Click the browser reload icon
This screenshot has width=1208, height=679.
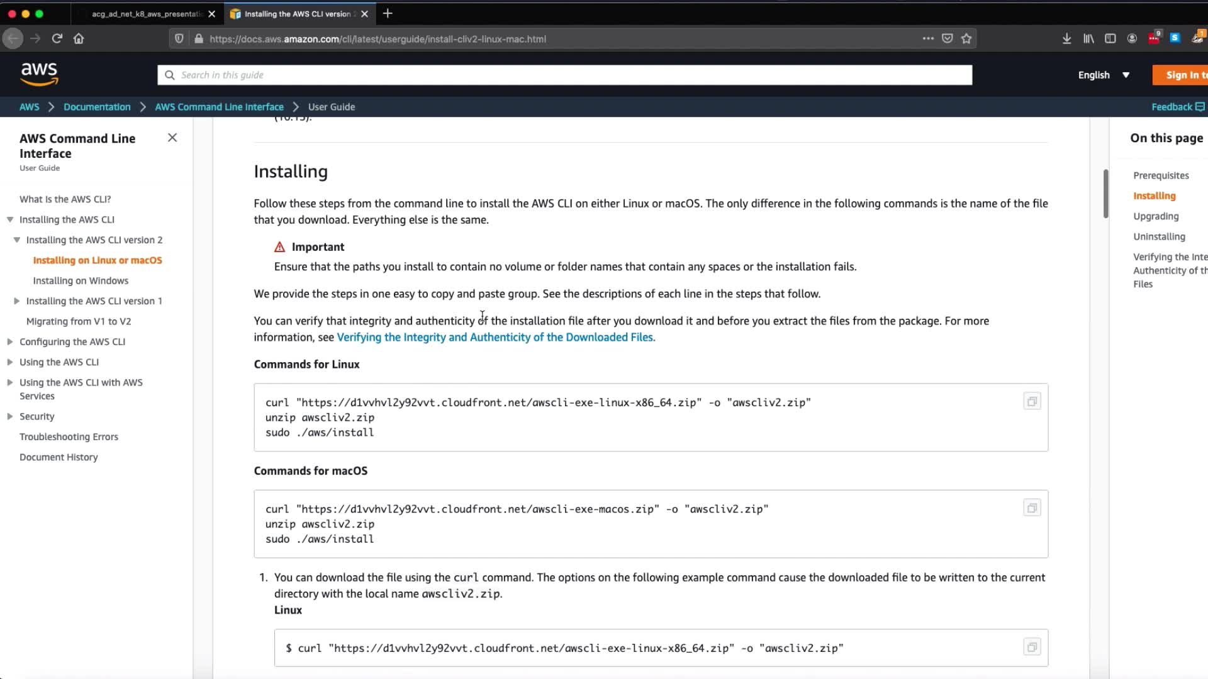tap(57, 38)
